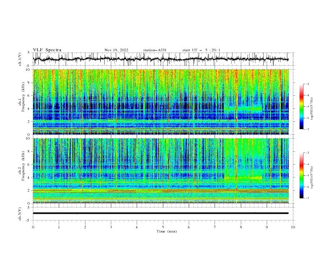Screen dimensions: 330x255
Task: Click the "-7" tick on the ch.2 colorbar
Action: [307, 198]
